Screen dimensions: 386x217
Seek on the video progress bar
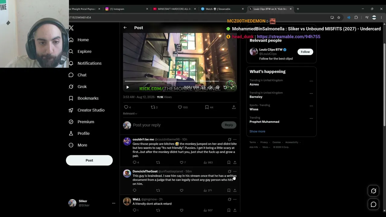(180, 81)
